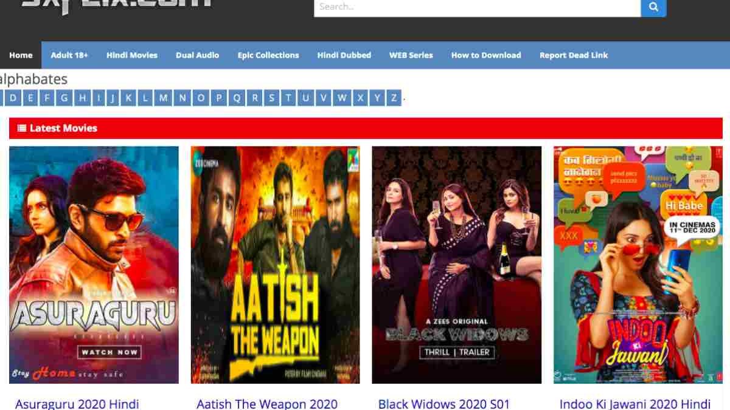Filter movies by letter O
Image resolution: width=730 pixels, height=410 pixels.
(x=201, y=98)
